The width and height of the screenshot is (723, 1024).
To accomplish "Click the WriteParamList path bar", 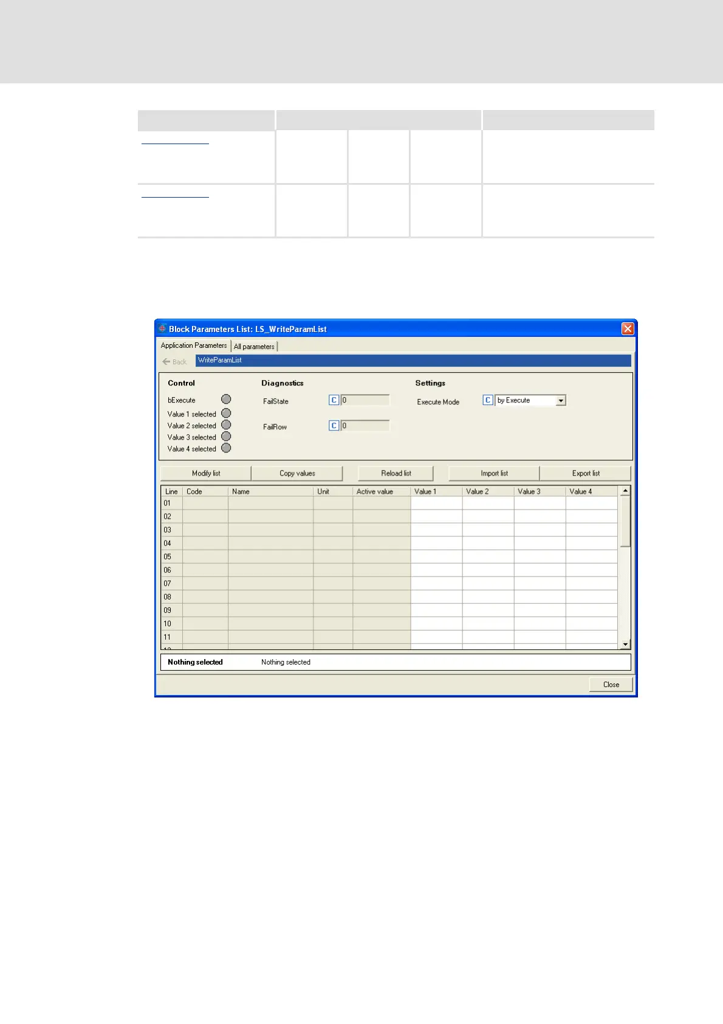I will 413,361.
